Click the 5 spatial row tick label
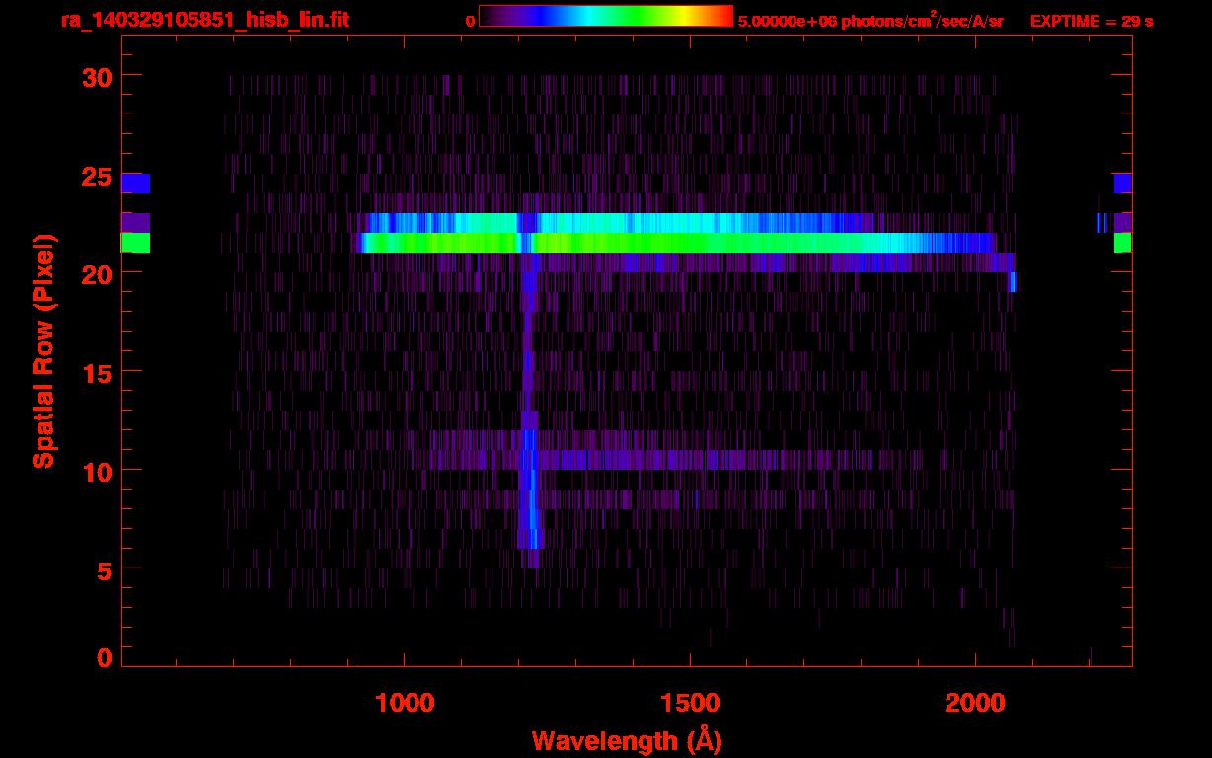 pyautogui.click(x=104, y=569)
